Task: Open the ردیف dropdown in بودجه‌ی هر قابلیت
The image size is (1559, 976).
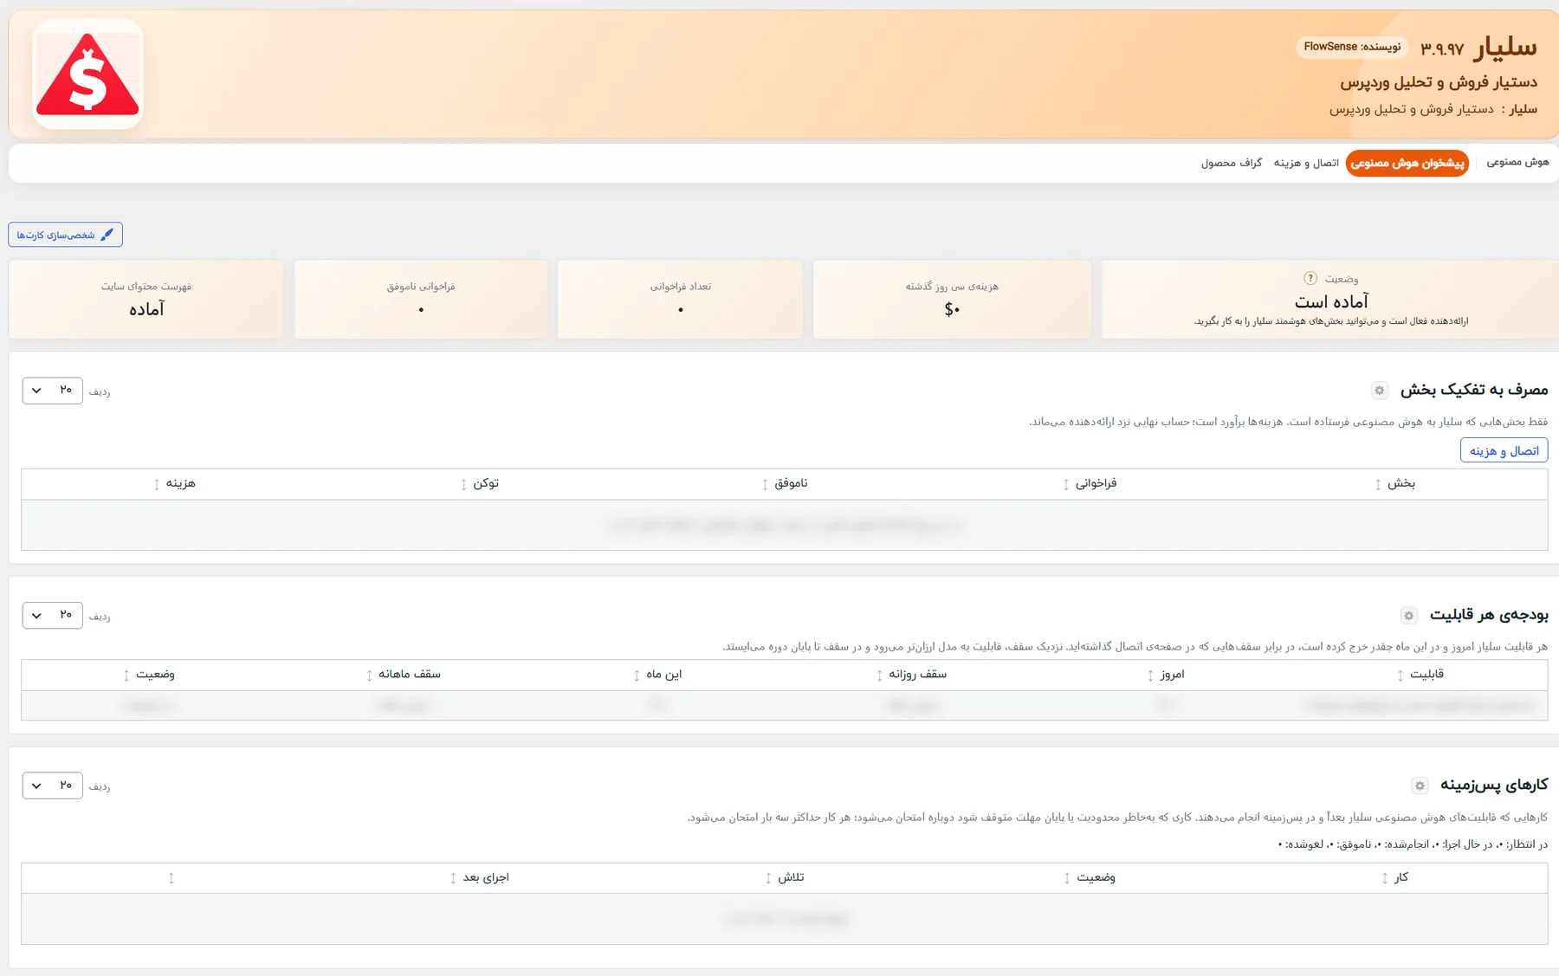Action: point(53,616)
